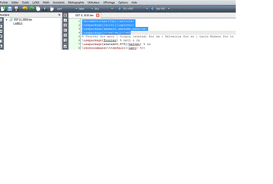The width and height of the screenshot is (273, 184).
Task: Apply underline with the U icon
Action: pos(65,26)
